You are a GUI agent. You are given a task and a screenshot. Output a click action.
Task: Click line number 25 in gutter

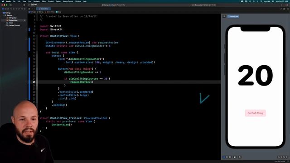click(x=34, y=82)
